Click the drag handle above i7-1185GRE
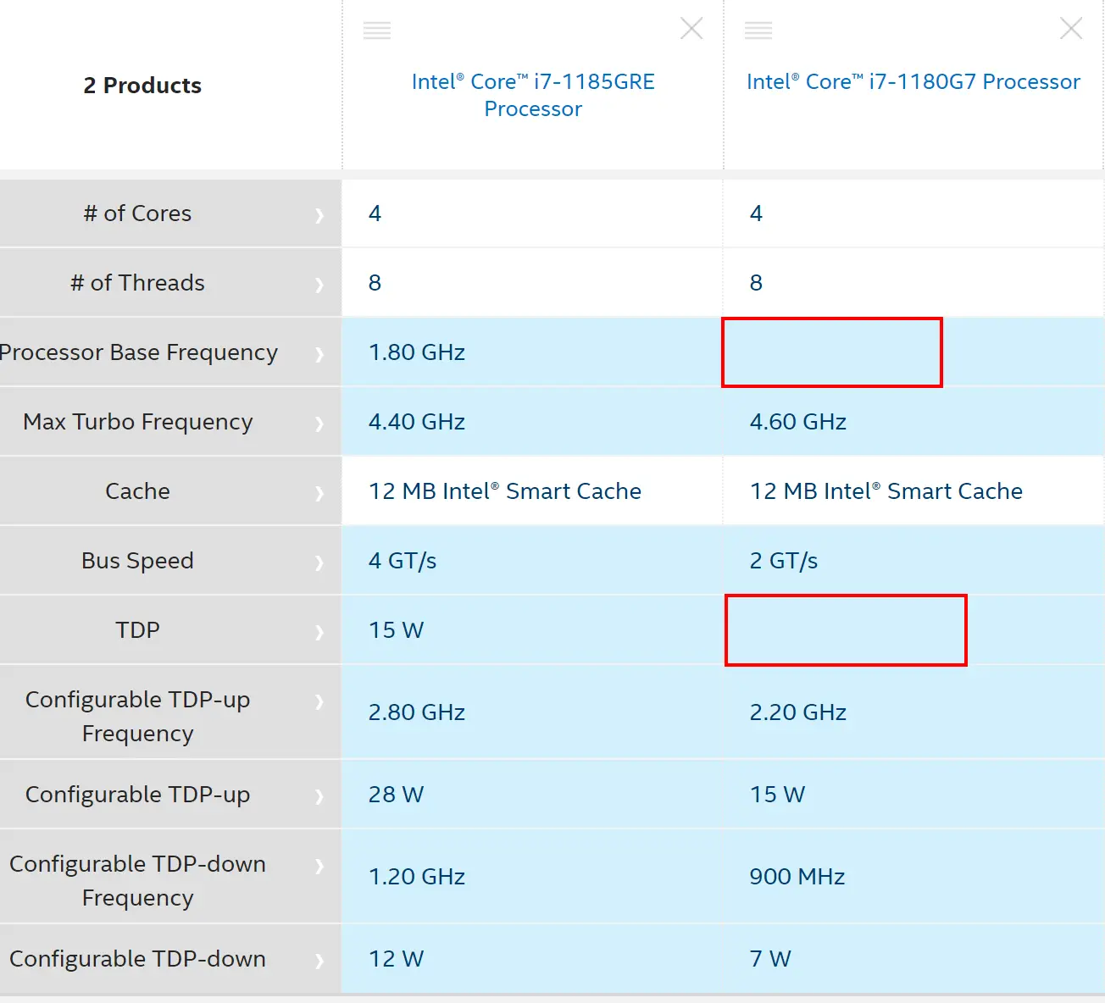 [x=377, y=31]
